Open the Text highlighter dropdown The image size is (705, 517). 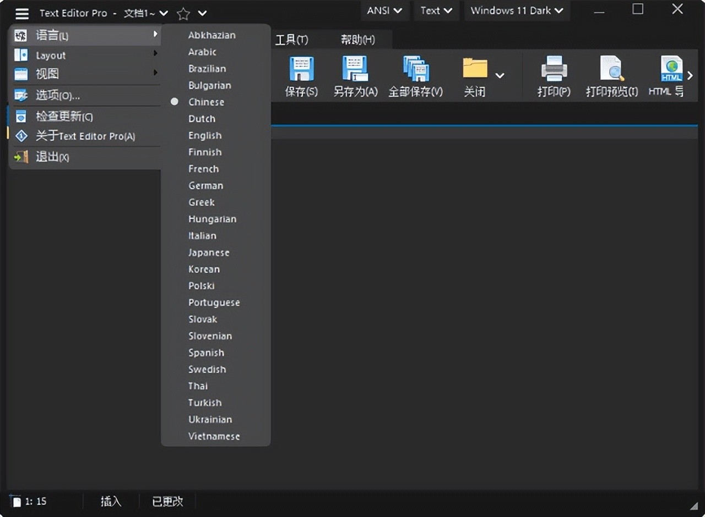(x=436, y=10)
